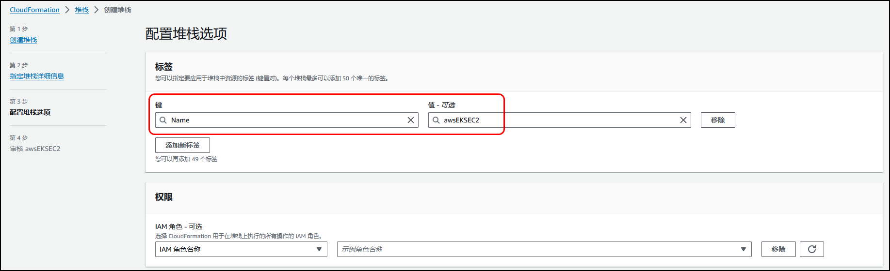This screenshot has height=271, width=890.
Task: Refresh the IAM role list
Action: click(812, 249)
